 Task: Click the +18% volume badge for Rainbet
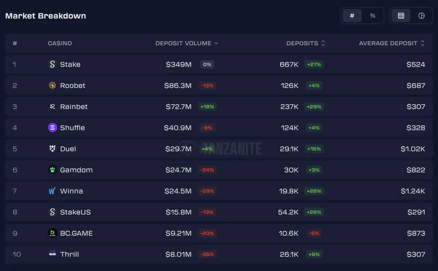coord(207,107)
